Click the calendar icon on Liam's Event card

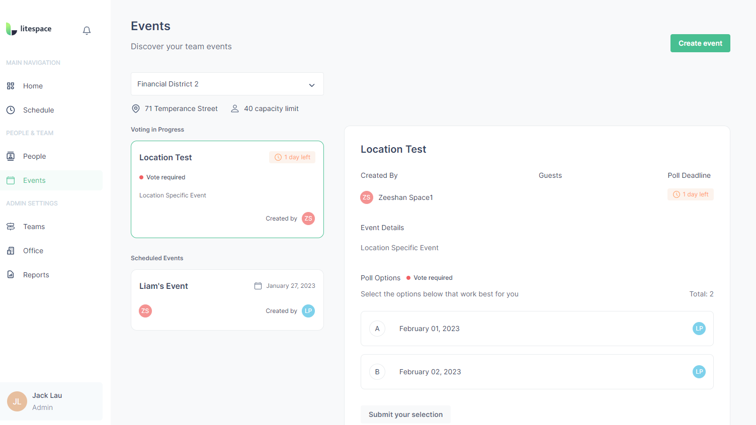pyautogui.click(x=257, y=285)
